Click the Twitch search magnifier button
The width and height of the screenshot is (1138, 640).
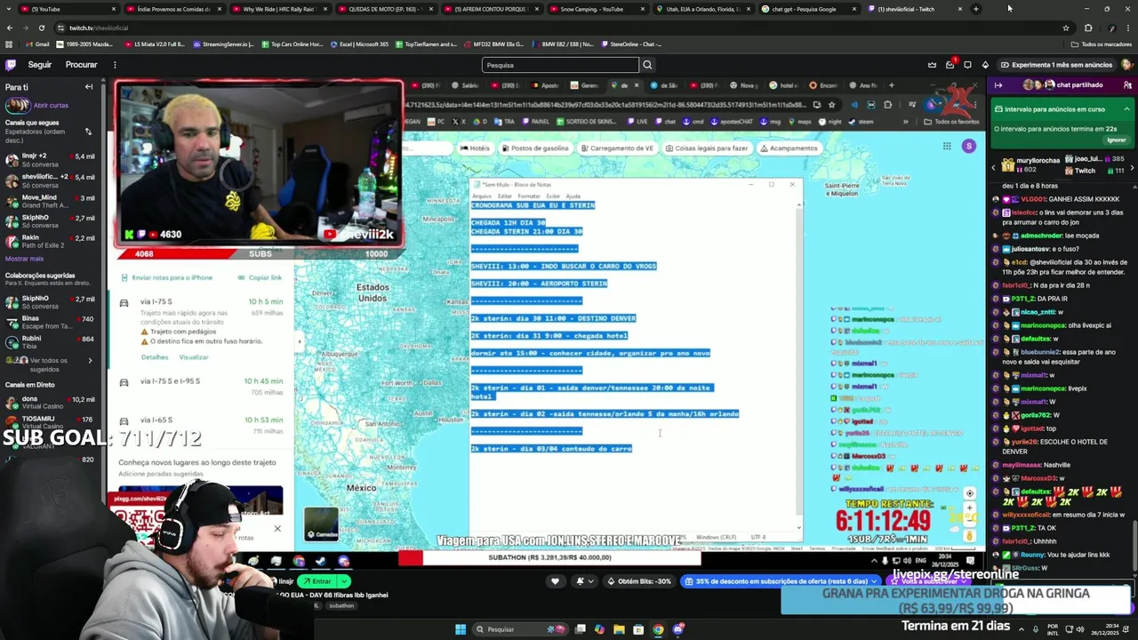647,65
